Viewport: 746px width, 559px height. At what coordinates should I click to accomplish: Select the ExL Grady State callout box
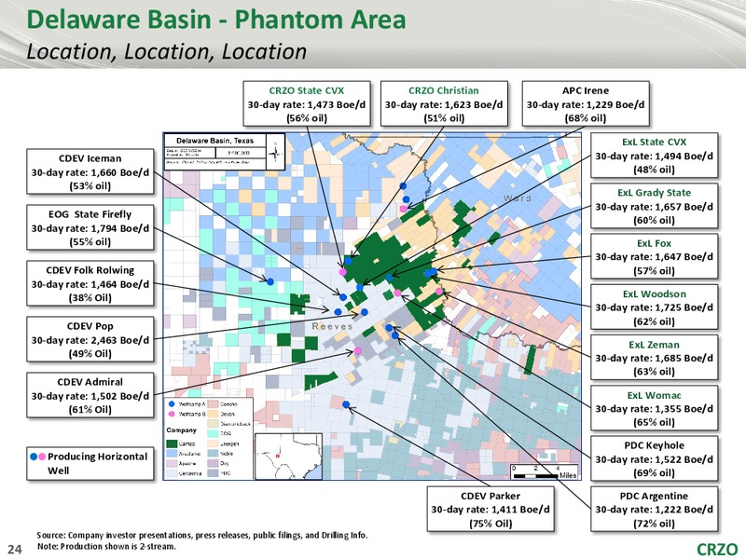[655, 206]
